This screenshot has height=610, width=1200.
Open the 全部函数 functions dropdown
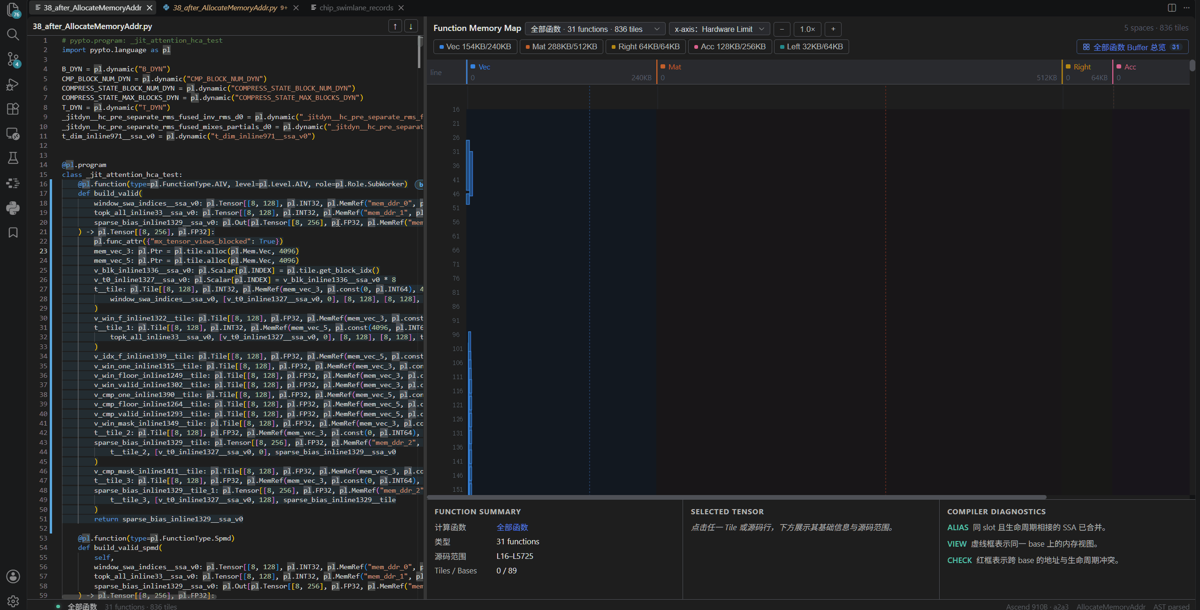point(595,29)
